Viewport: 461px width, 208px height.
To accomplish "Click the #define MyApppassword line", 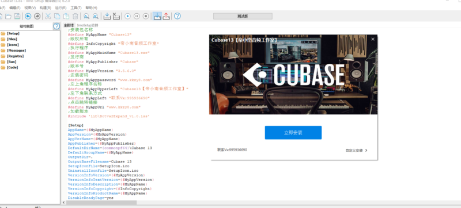I will click(110, 80).
